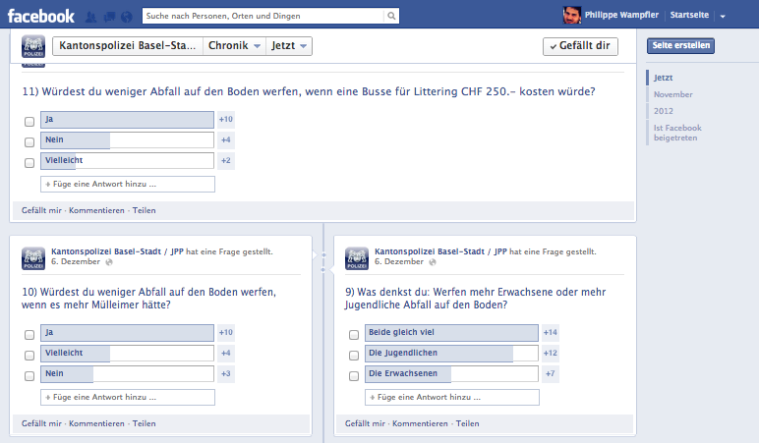Click Philippe Wampfler's profile picture
The width and height of the screenshot is (759, 443).
coord(571,16)
